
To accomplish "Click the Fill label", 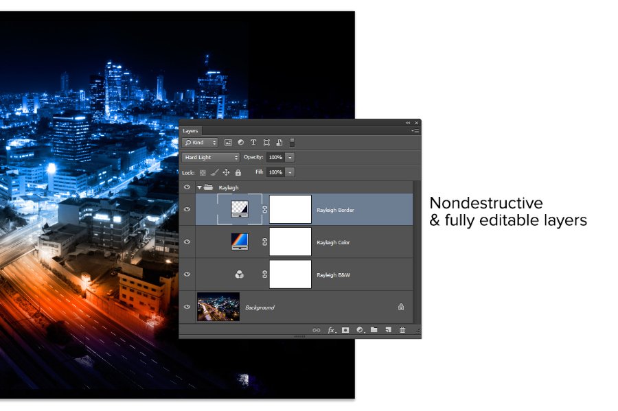I will [260, 172].
